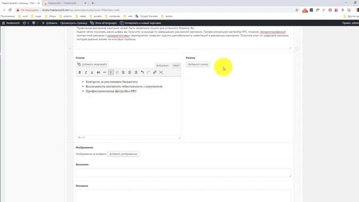Apply italic formatting in editor toolbar

(x=86, y=72)
